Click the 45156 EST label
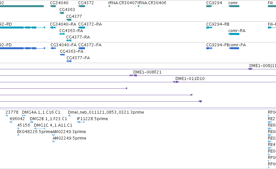 [x=24, y=125]
